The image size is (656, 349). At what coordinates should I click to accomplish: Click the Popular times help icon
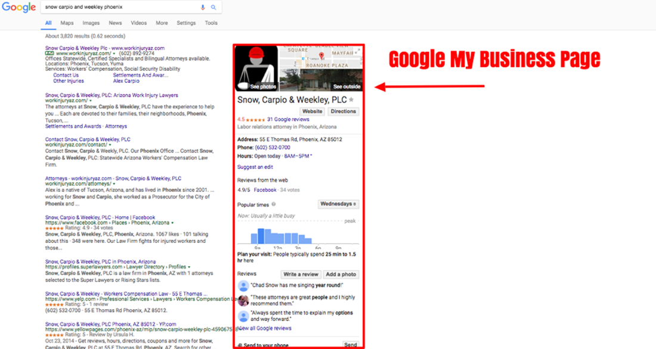coord(274,204)
